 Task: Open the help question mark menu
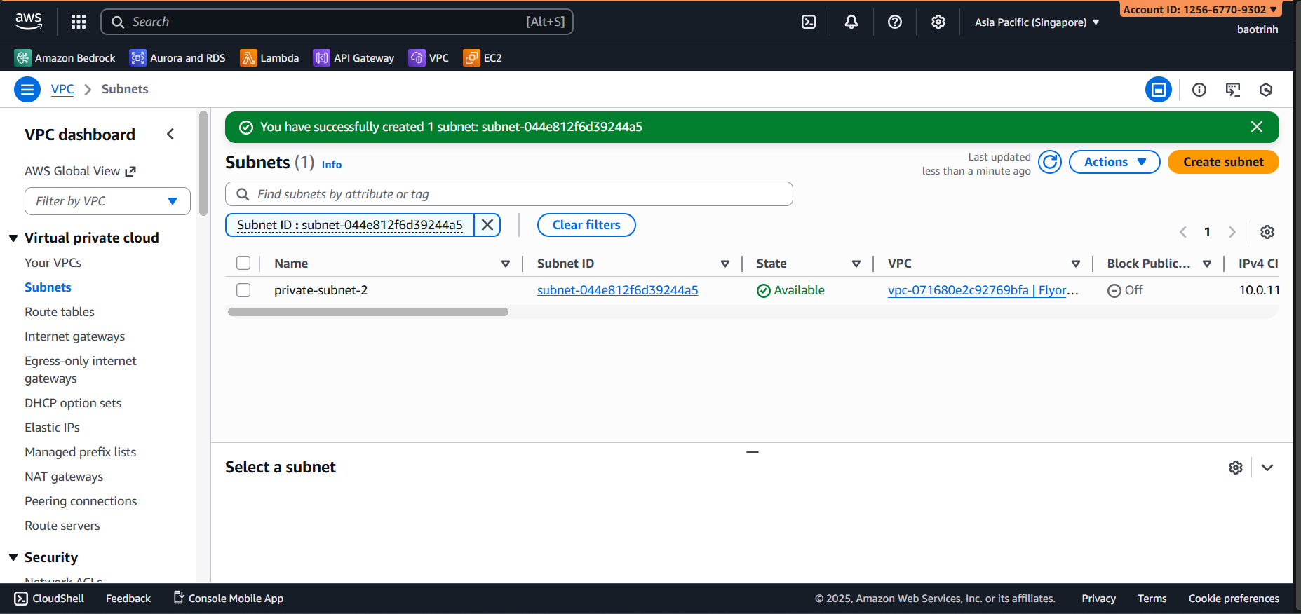click(894, 22)
